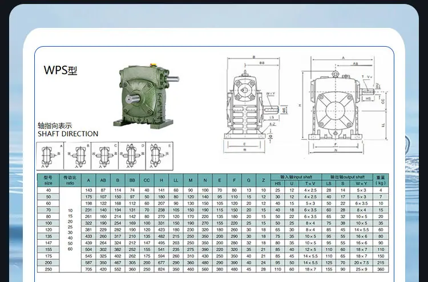This screenshot has height=282, width=428.
Task: Select shaft direction diagram E
Action: (x=159, y=156)
